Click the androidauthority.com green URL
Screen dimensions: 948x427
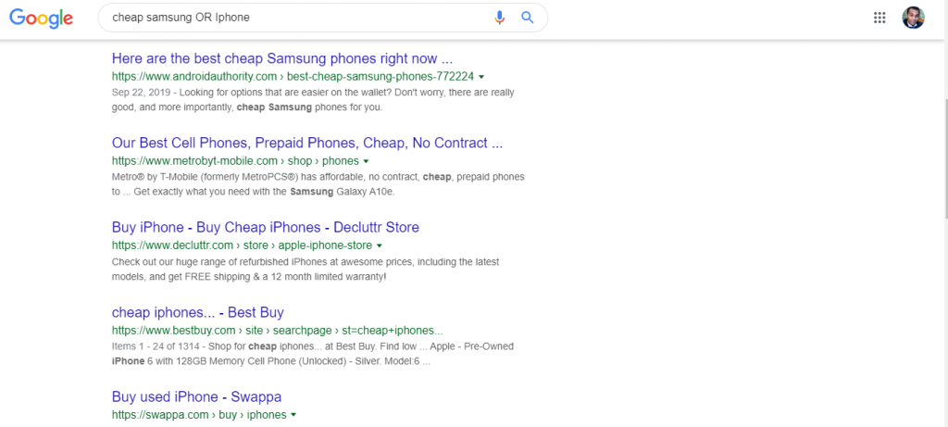tap(293, 77)
